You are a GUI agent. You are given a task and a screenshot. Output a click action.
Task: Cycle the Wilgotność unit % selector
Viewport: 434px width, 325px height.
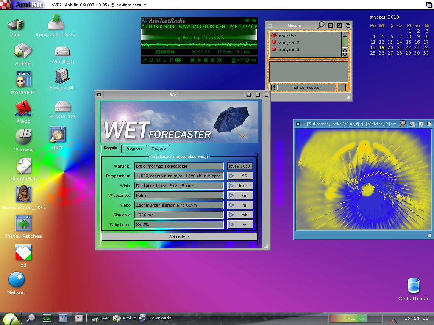pos(240,224)
